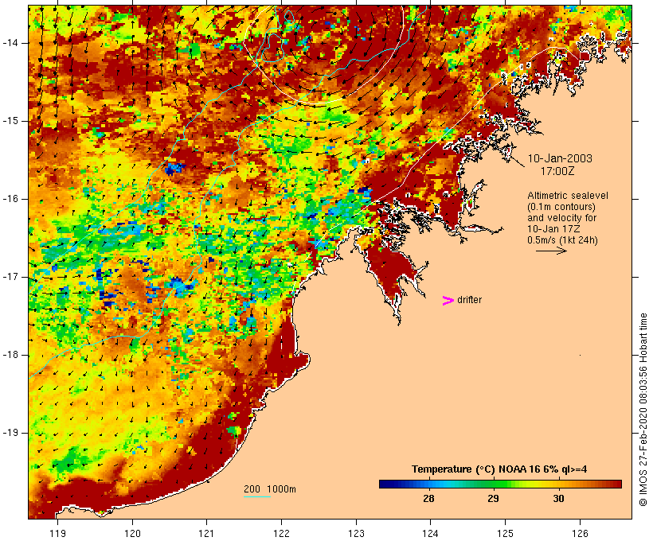Click the '-19' latitude axis label
653x541 pixels.
[x=10, y=433]
